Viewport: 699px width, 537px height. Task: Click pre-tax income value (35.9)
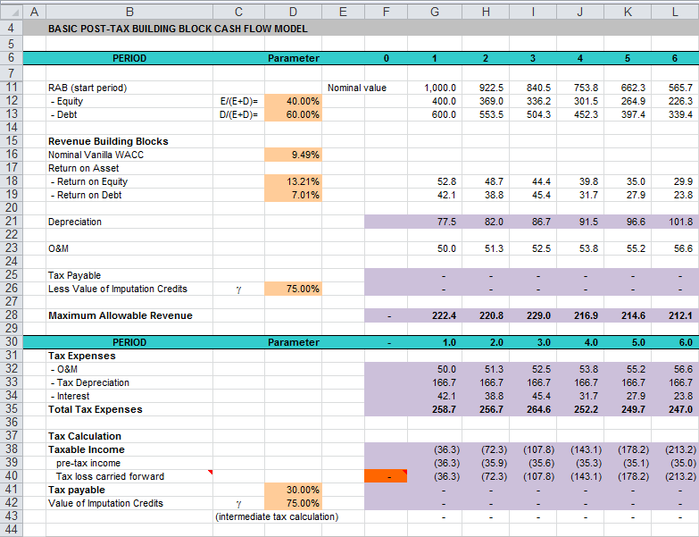[494, 463]
